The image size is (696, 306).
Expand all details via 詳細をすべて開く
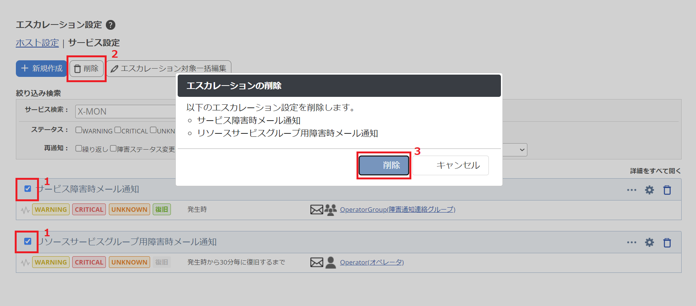[655, 171]
